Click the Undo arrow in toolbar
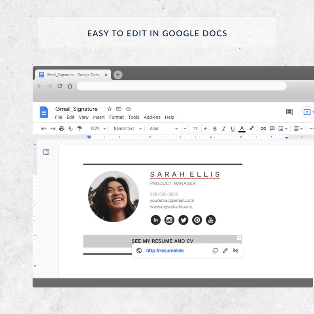 pos(44,129)
